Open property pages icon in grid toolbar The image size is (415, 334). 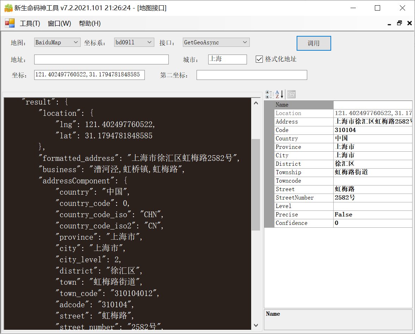(291, 94)
